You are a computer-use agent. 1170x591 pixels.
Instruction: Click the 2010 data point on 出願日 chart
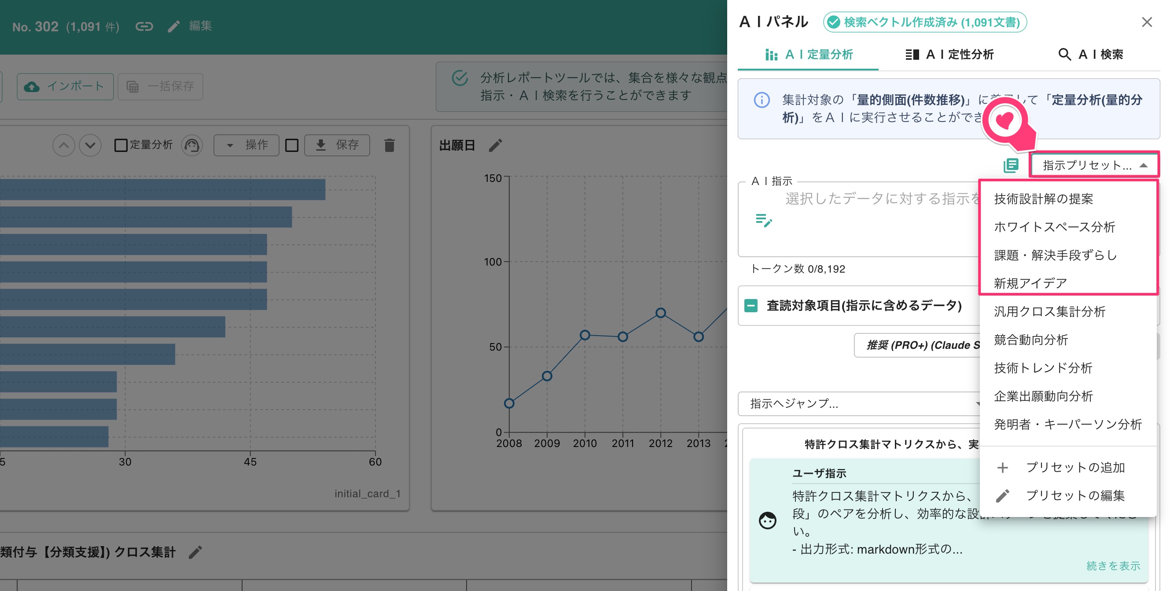[x=585, y=335]
